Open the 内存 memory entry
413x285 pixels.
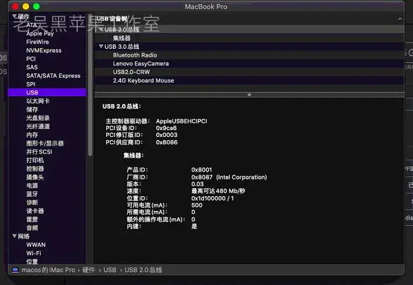32,134
